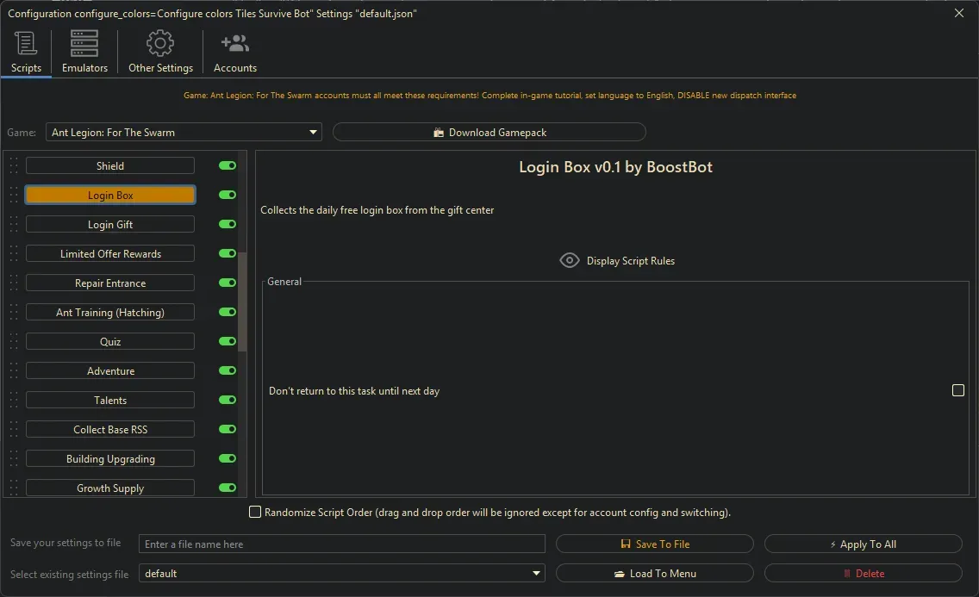Click the drag handle next to Adventure
Image resolution: width=979 pixels, height=597 pixels.
click(x=14, y=370)
